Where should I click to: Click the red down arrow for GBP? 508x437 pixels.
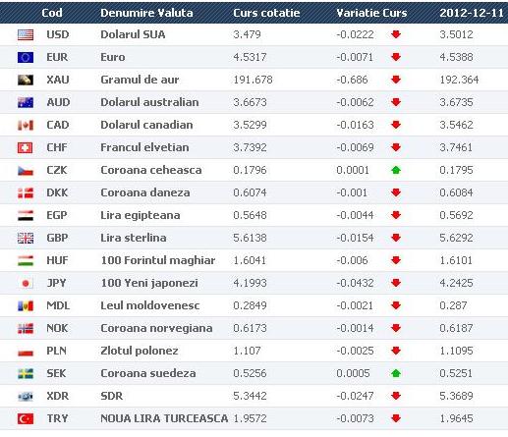(x=396, y=238)
